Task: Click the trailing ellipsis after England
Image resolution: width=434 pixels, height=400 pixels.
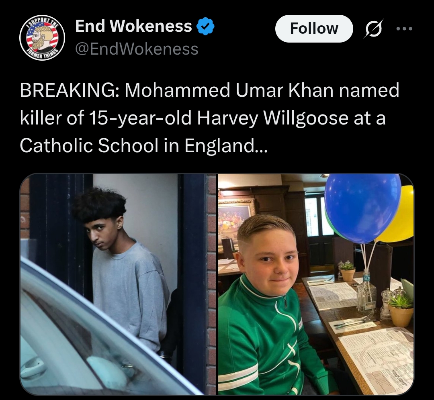Action: pos(261,146)
